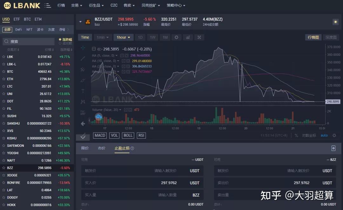The height and width of the screenshot is (210, 343).
Task: Open 行情 in the top navigation
Action: [x=61, y=5]
